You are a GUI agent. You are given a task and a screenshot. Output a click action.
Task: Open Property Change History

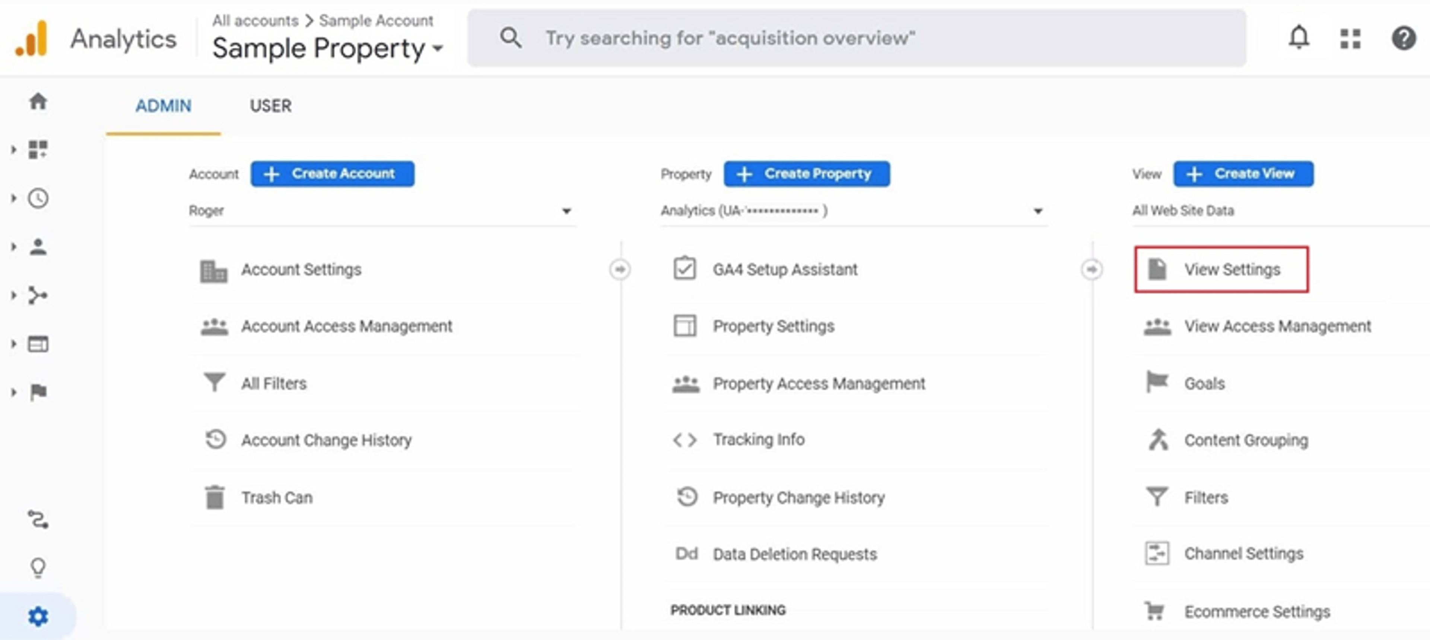tap(799, 497)
